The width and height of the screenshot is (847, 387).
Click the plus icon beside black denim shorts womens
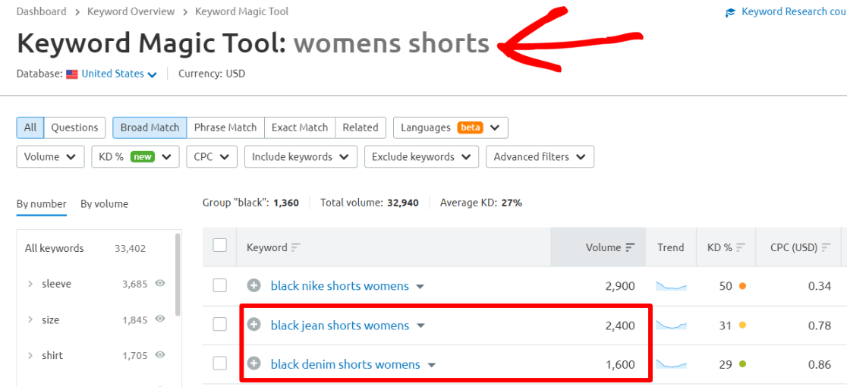pyautogui.click(x=253, y=363)
